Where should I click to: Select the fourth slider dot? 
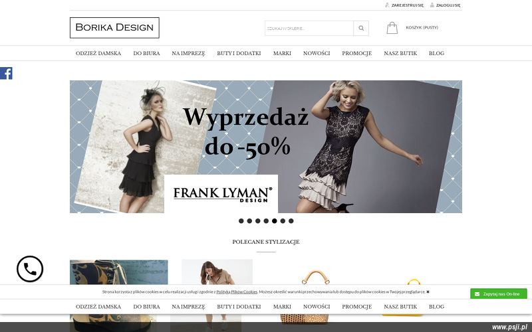(x=266, y=221)
